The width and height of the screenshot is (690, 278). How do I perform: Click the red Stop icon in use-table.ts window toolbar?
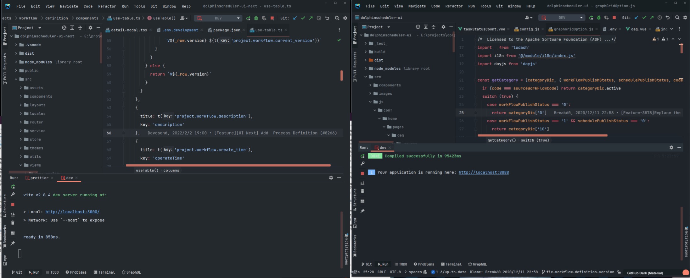click(272, 18)
